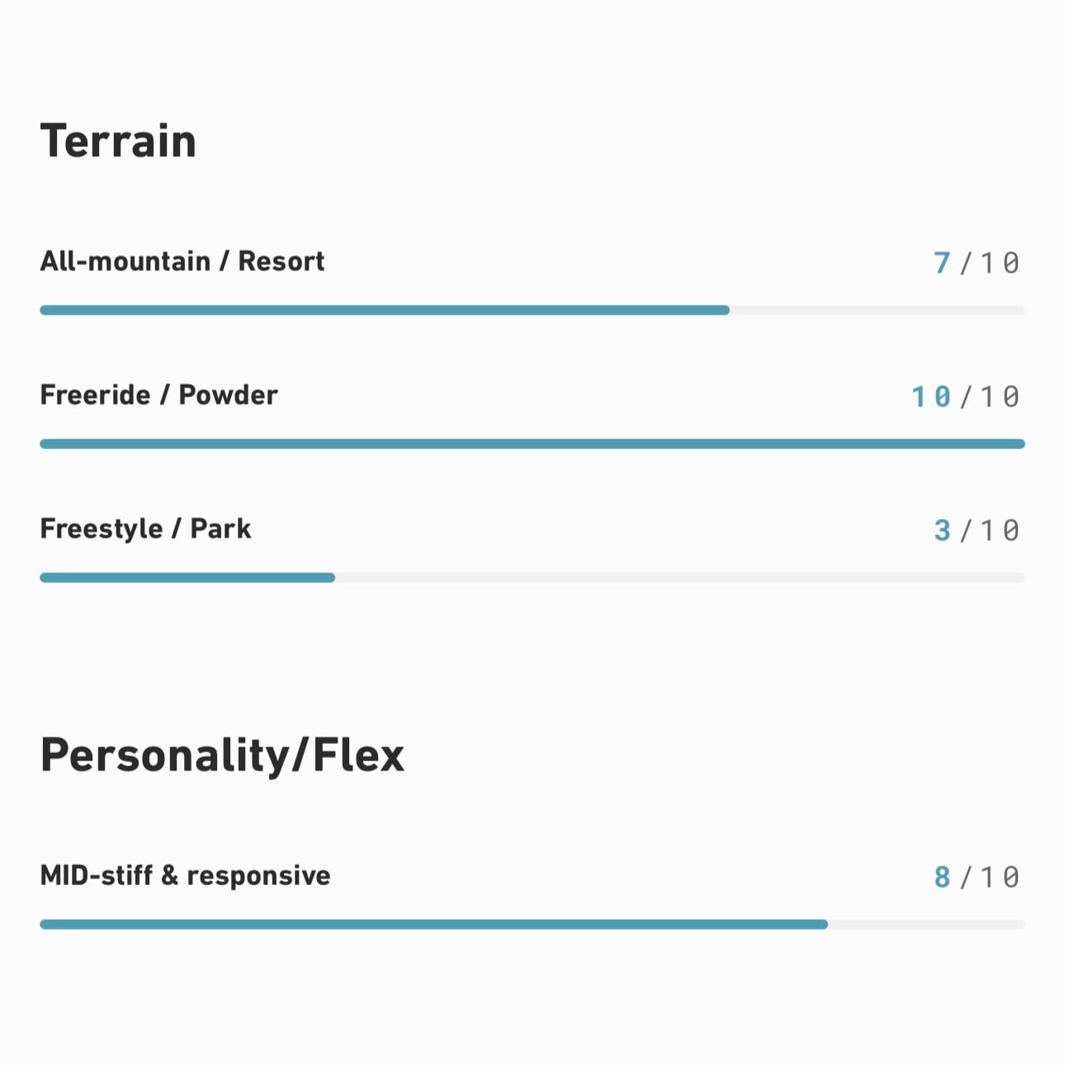Click the 7/10 All-mountain score

[977, 263]
